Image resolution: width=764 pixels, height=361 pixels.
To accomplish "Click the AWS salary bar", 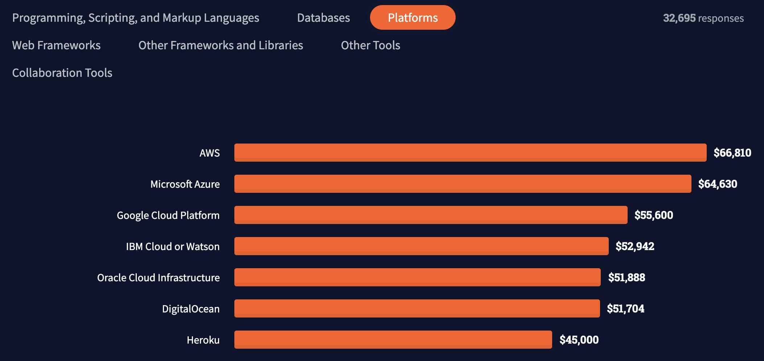I will pos(470,153).
